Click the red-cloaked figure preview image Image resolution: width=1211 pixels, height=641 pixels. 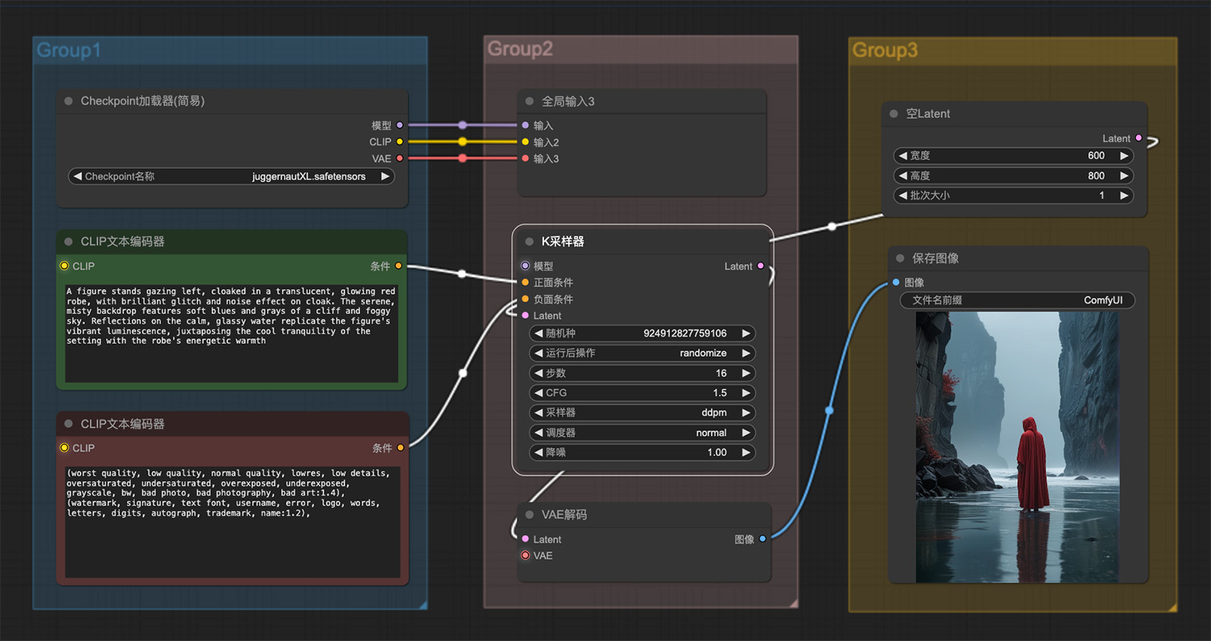coord(1017,447)
